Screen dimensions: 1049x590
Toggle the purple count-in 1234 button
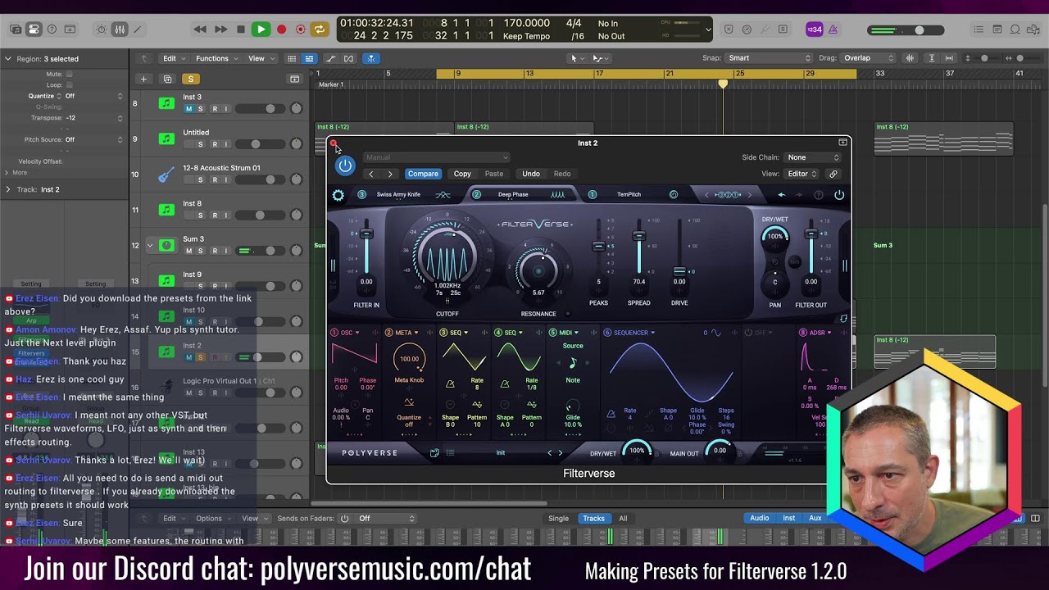coord(815,29)
